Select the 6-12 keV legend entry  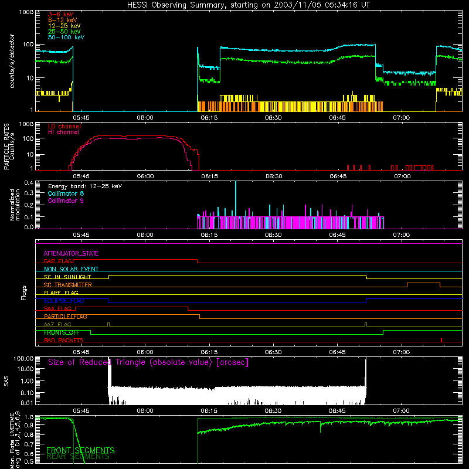click(63, 20)
